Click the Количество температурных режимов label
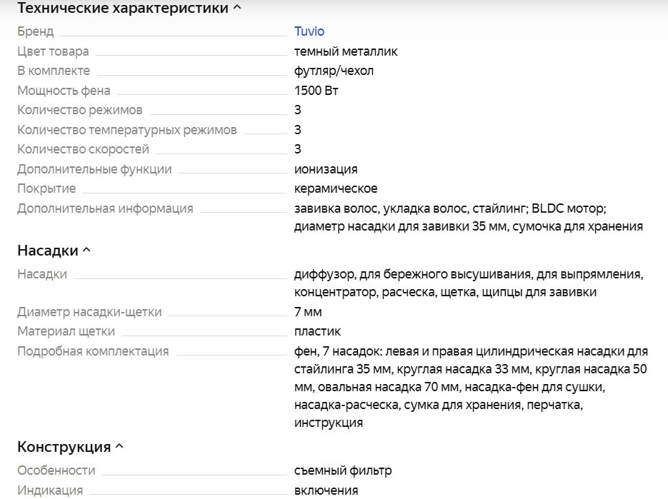 pos(126,130)
